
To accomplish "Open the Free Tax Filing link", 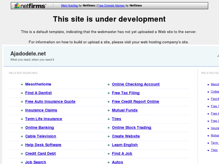I will (126, 93).
